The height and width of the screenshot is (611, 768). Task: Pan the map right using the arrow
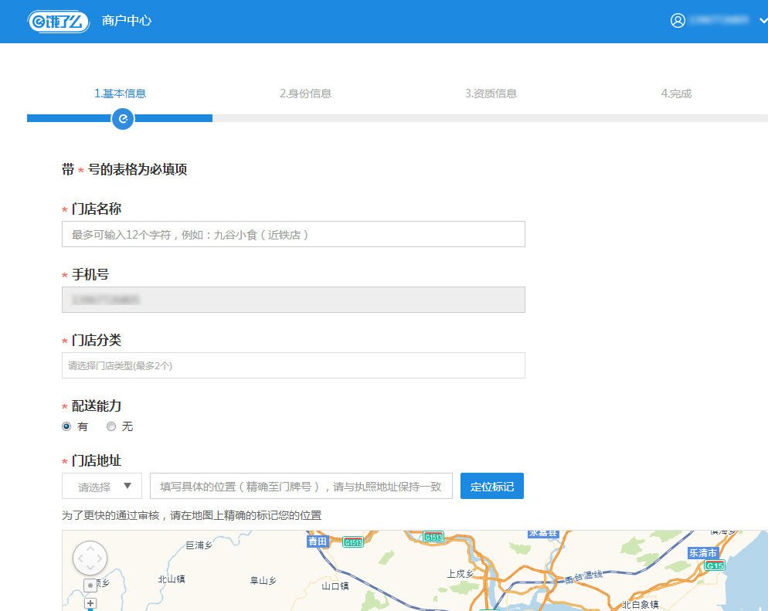pos(100,558)
